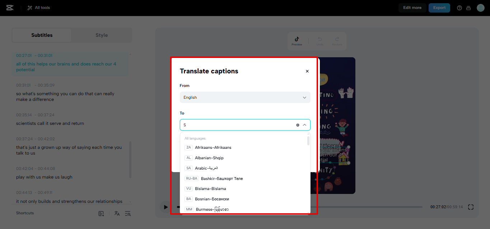Click the add subtitle line icon
This screenshot has height=229, width=490.
[x=101, y=214]
